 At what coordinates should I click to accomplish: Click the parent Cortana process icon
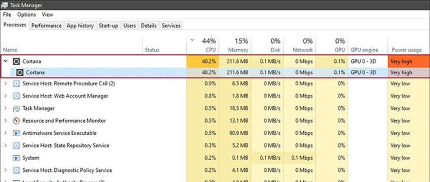[x=16, y=62]
